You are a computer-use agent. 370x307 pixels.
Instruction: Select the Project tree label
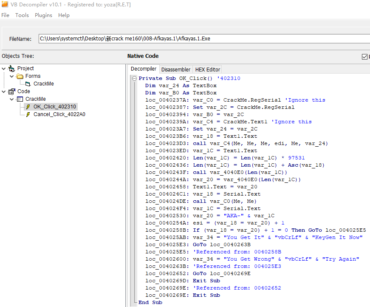[25, 68]
